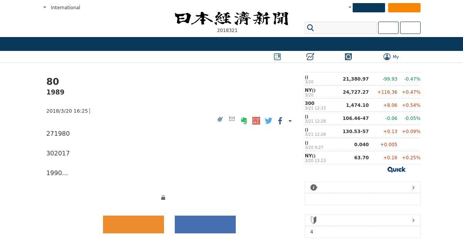The height and width of the screenshot is (243, 463).
Task: Click the exchange rate 106.46-47
Action: point(356,118)
